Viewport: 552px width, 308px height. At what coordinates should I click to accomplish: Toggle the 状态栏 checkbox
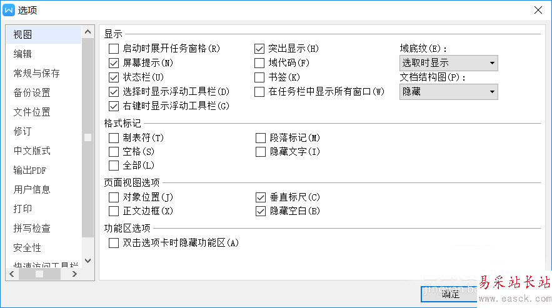click(x=113, y=77)
